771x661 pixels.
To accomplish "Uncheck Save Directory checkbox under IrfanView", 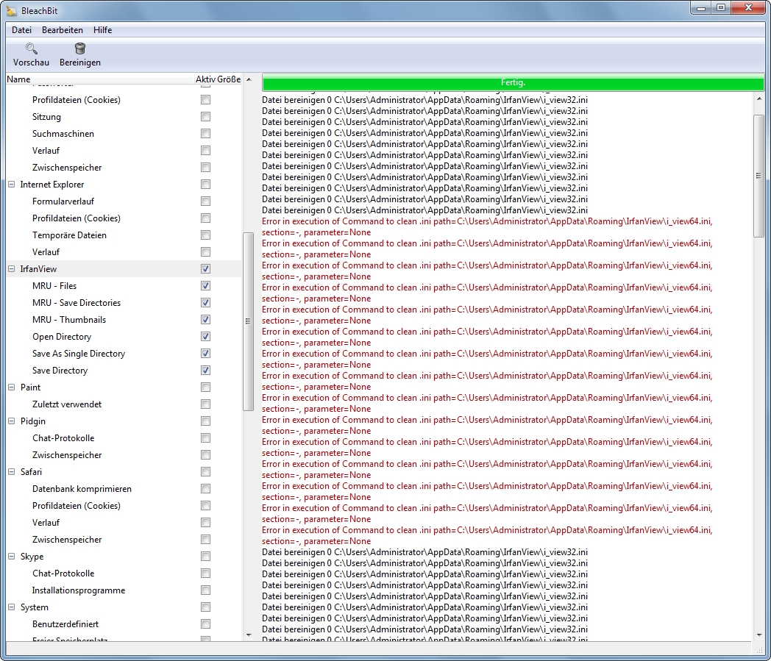I will 205,370.
